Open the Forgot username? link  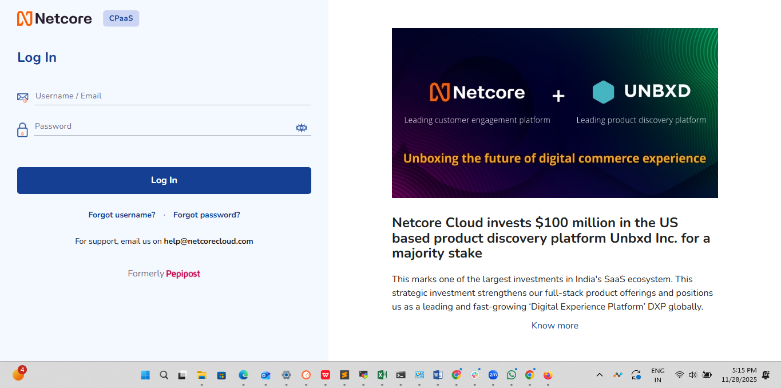click(x=122, y=215)
